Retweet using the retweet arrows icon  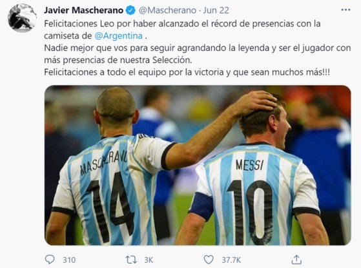(x=131, y=260)
